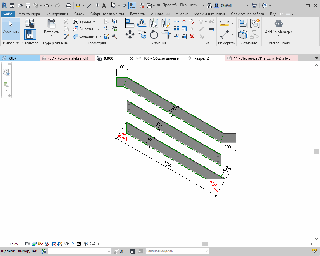
Task: Select the Move tool icon
Action: coord(130,34)
